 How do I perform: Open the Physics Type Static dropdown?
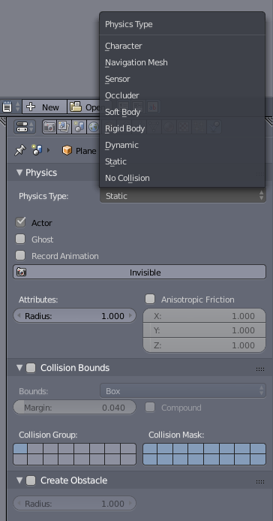click(183, 196)
